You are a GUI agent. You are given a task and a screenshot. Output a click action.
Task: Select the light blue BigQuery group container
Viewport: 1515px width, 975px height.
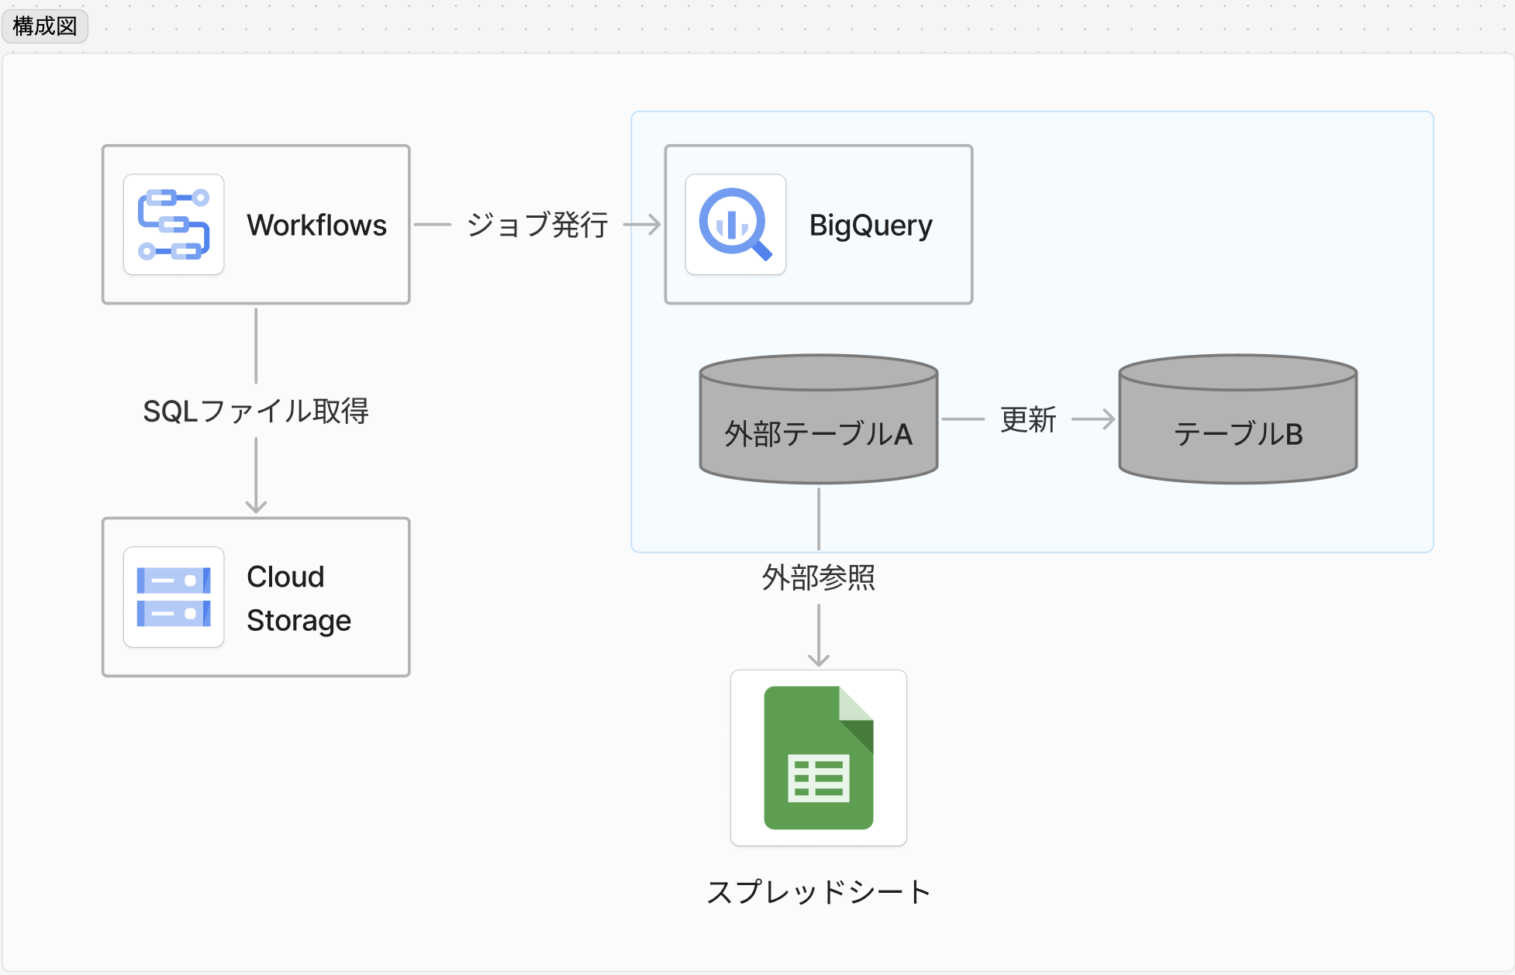pos(1202,233)
